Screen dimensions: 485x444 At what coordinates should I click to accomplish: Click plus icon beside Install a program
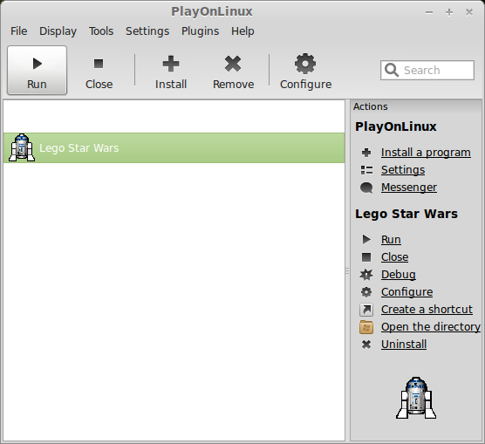[366, 153]
